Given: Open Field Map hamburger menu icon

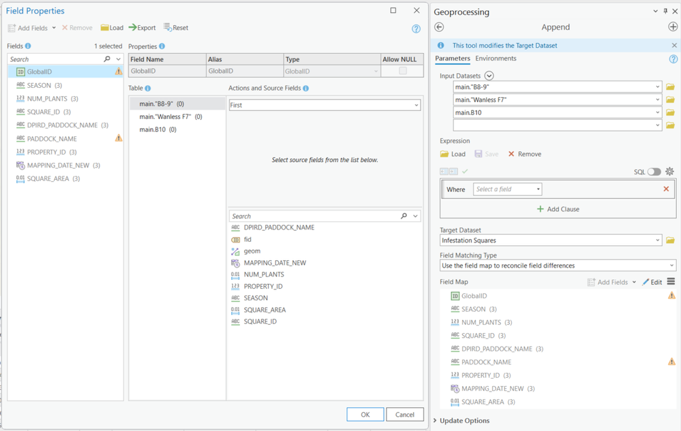Looking at the screenshot, I should (671, 282).
